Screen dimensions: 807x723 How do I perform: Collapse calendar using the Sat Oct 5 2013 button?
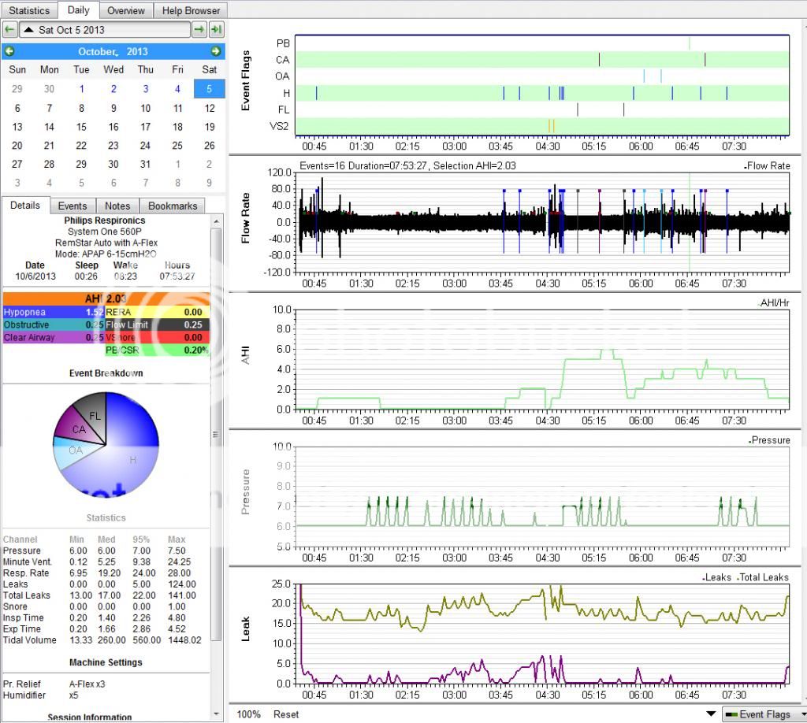point(104,30)
